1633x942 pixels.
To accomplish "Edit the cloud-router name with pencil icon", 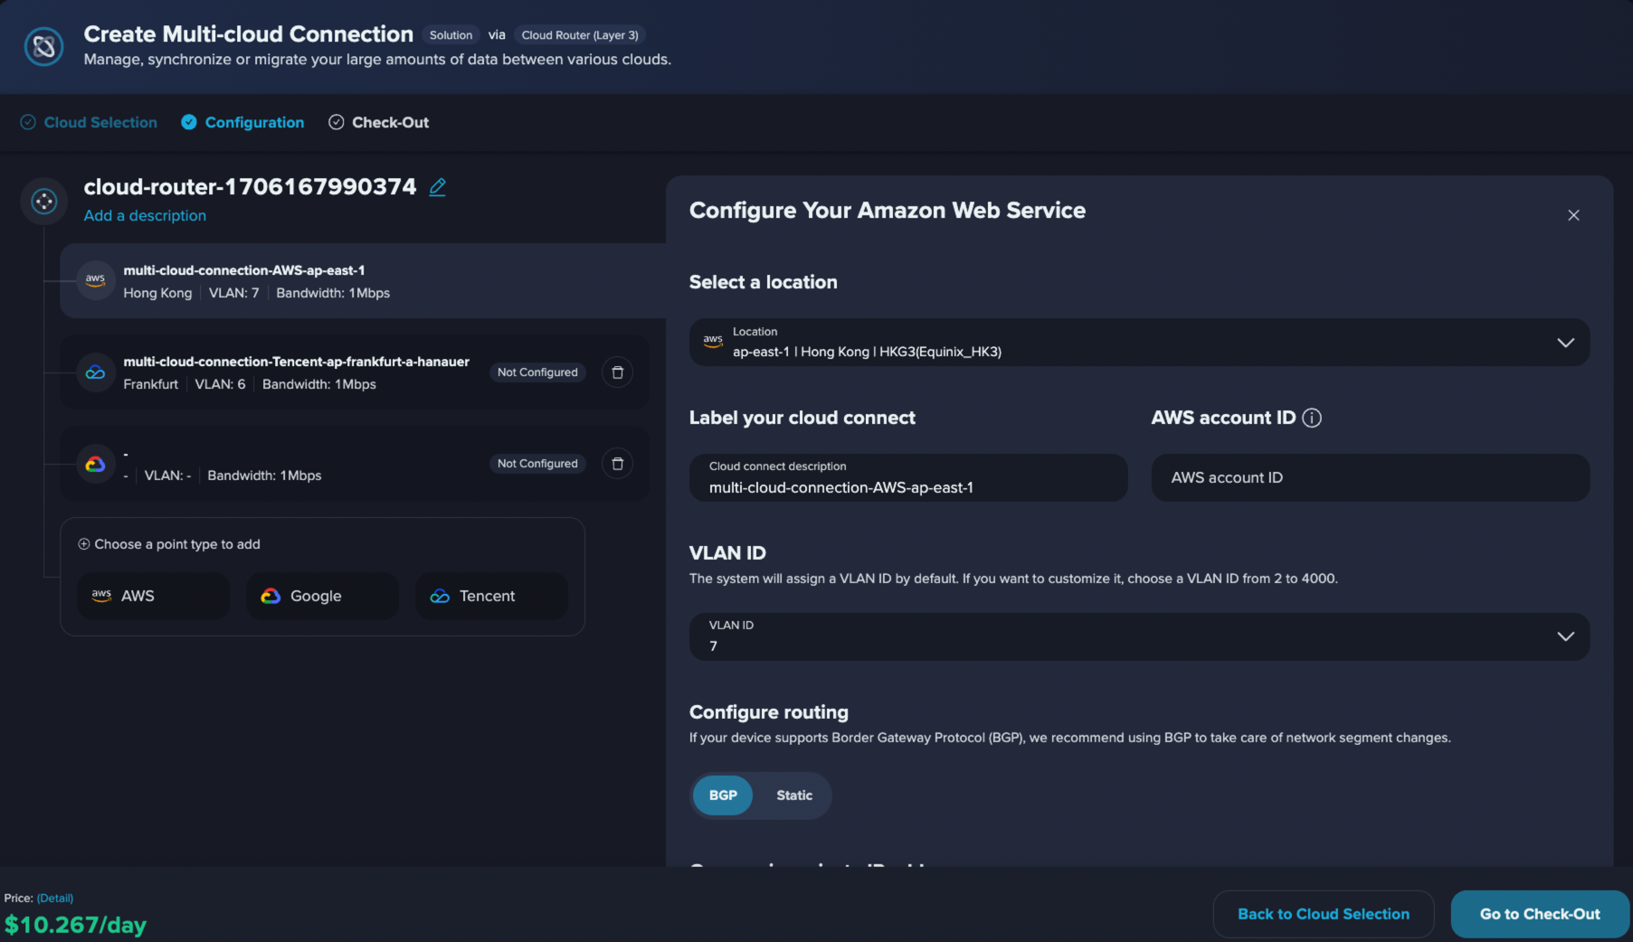I will click(x=437, y=187).
